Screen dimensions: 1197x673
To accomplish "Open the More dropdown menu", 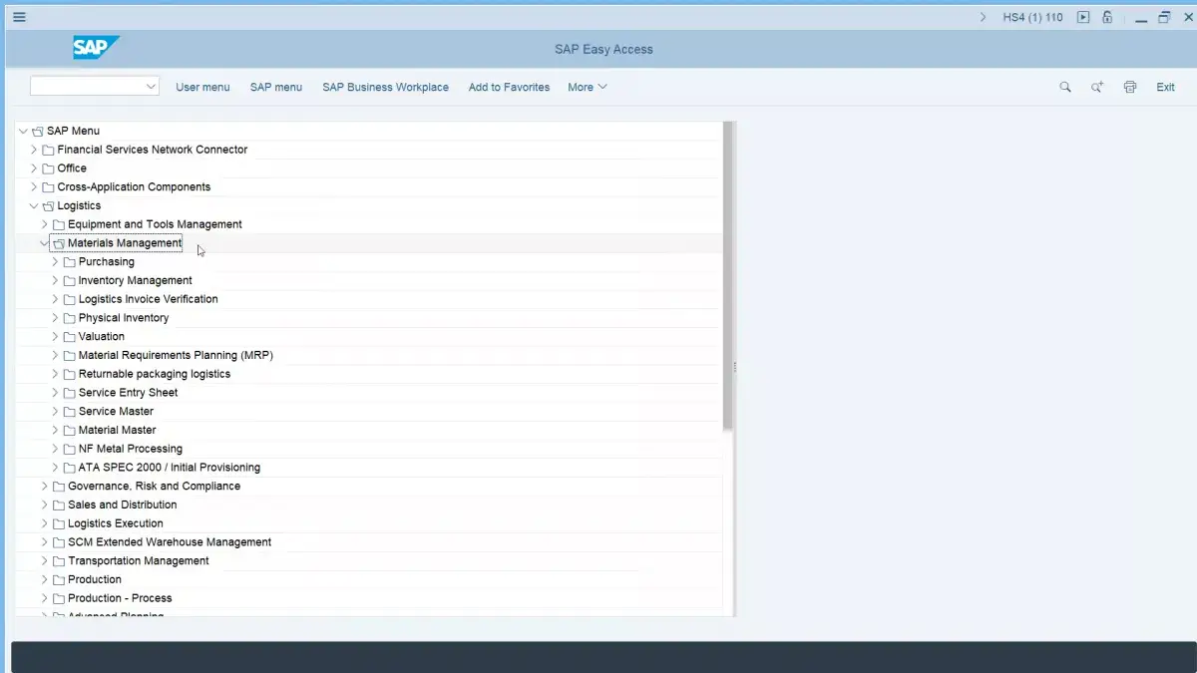I will [588, 87].
